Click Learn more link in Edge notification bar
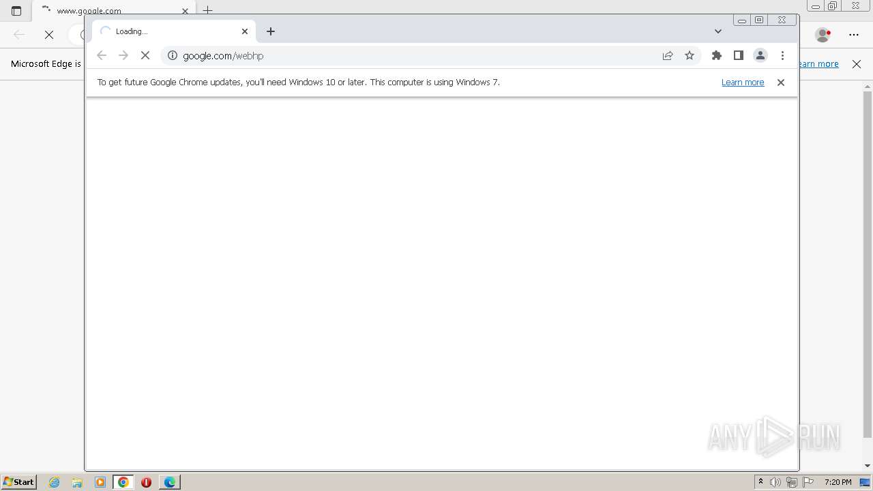Viewport: 873px width, 491px height. pos(818,63)
